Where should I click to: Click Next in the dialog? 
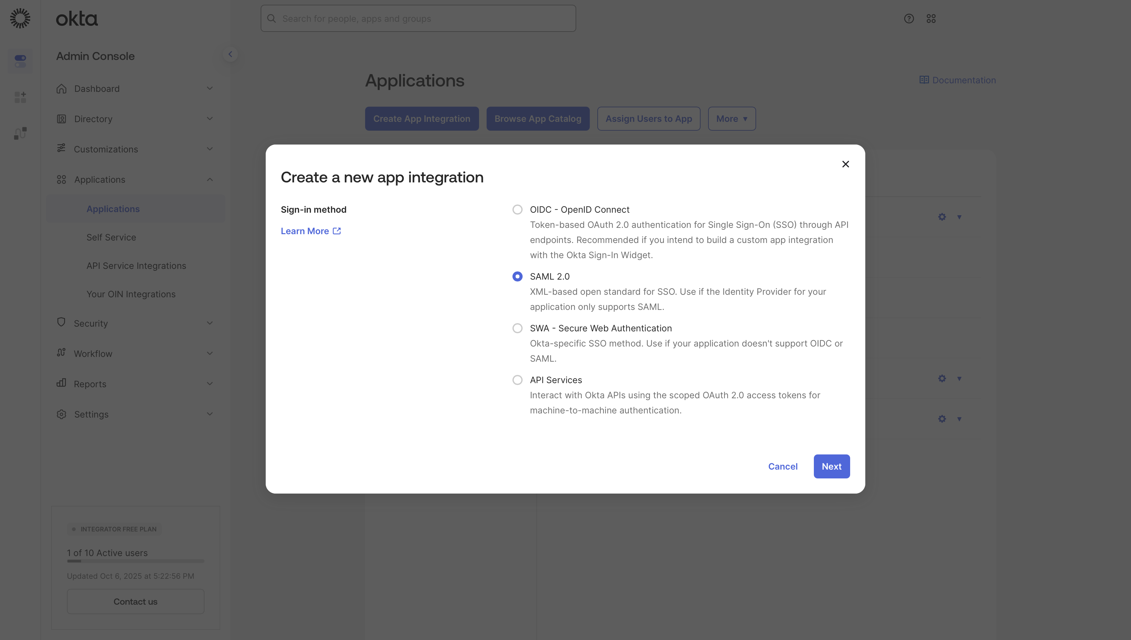tap(831, 466)
